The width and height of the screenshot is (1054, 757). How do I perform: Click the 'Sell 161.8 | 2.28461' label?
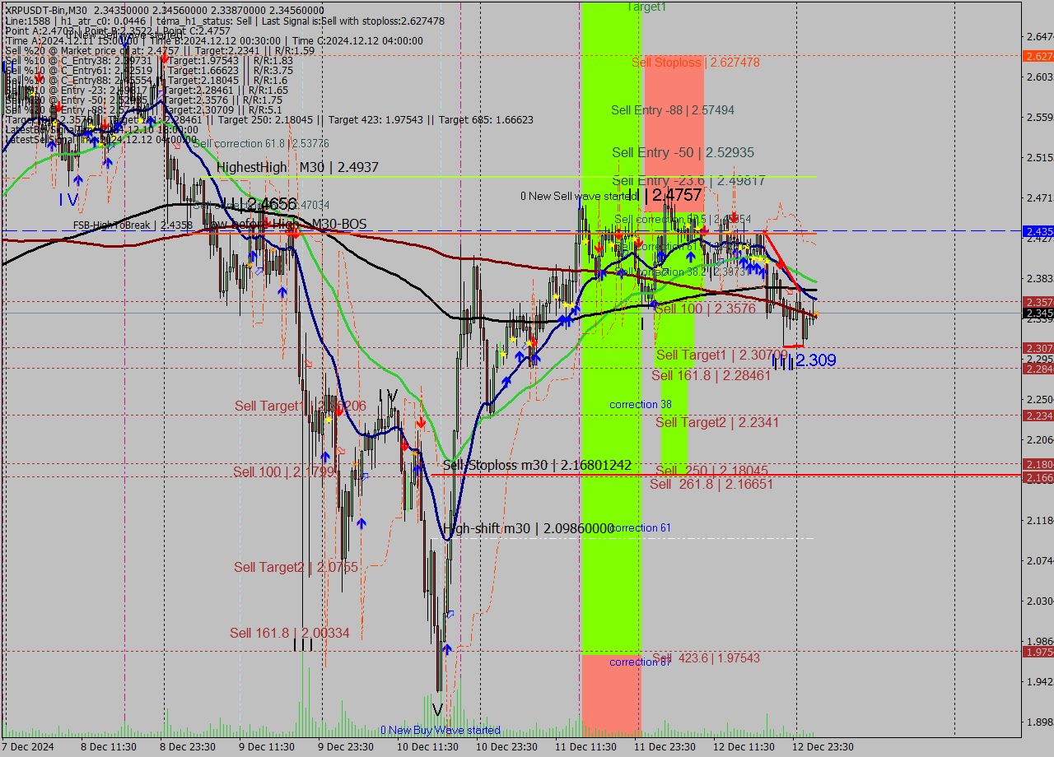(711, 375)
